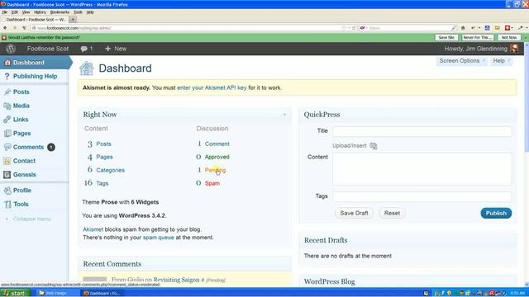Expand the Help panel tab

pyautogui.click(x=502, y=61)
